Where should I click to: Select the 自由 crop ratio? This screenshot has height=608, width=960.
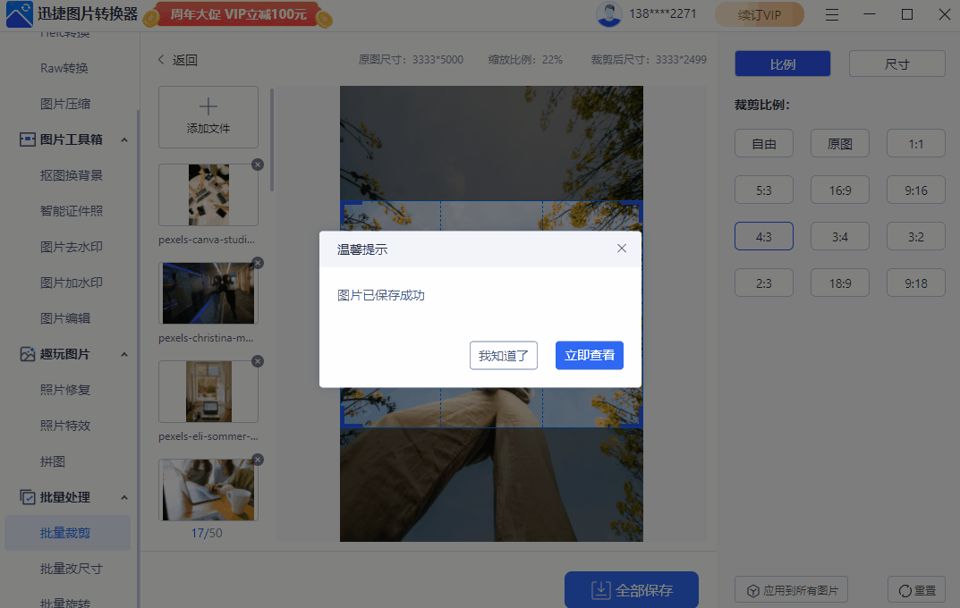[764, 144]
